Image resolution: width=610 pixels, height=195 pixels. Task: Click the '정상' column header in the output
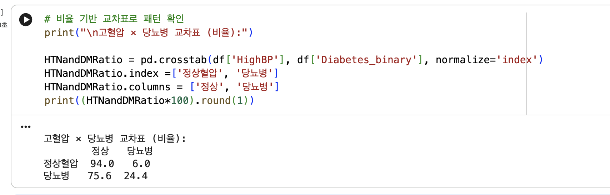(x=100, y=151)
